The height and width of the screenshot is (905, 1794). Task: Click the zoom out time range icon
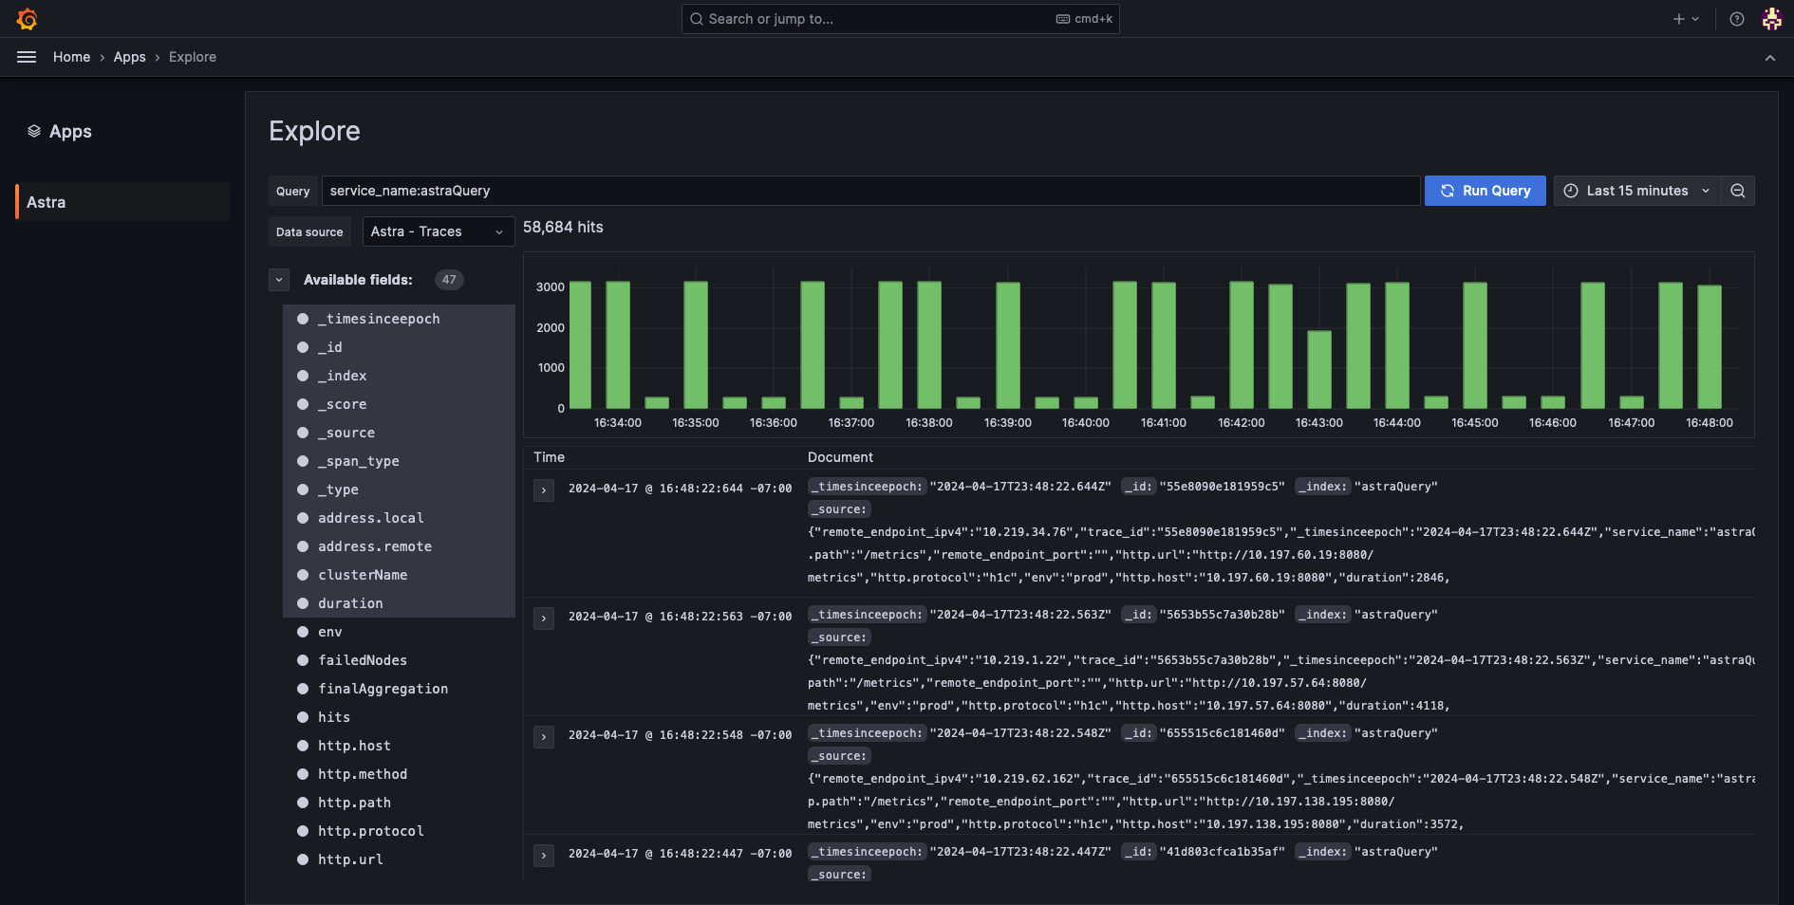1738,191
